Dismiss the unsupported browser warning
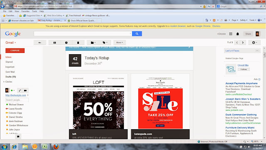The image size is (266, 150). point(216,26)
